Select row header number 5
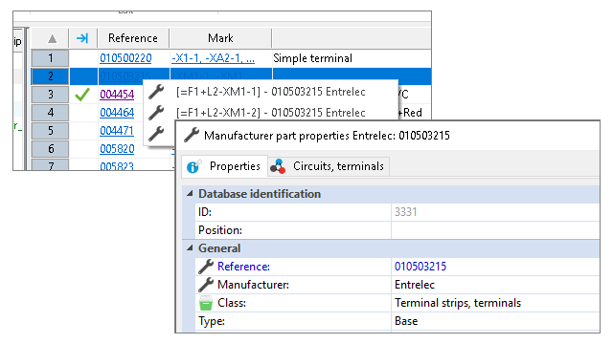Screen dimensions: 613x344 51,131
